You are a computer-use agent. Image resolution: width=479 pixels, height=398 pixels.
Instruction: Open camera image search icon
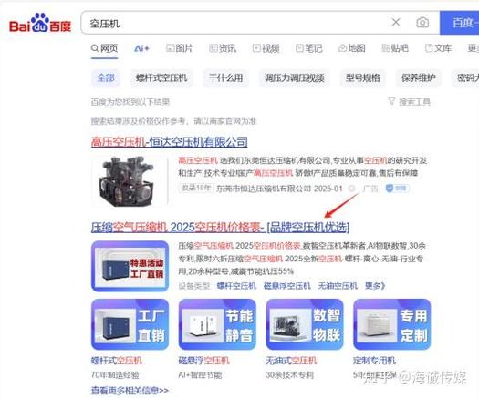click(x=422, y=22)
